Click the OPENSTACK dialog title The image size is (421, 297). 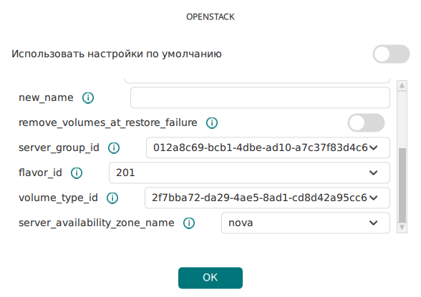(x=210, y=17)
